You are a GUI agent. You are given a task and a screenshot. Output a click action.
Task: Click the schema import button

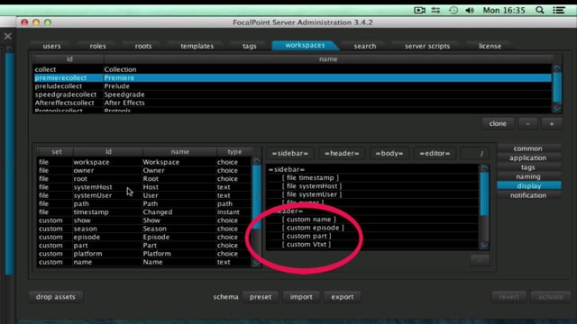(301, 297)
